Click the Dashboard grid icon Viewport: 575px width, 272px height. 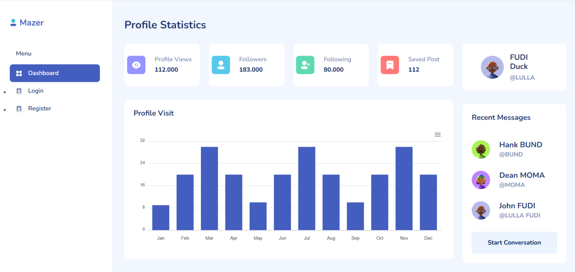19,73
